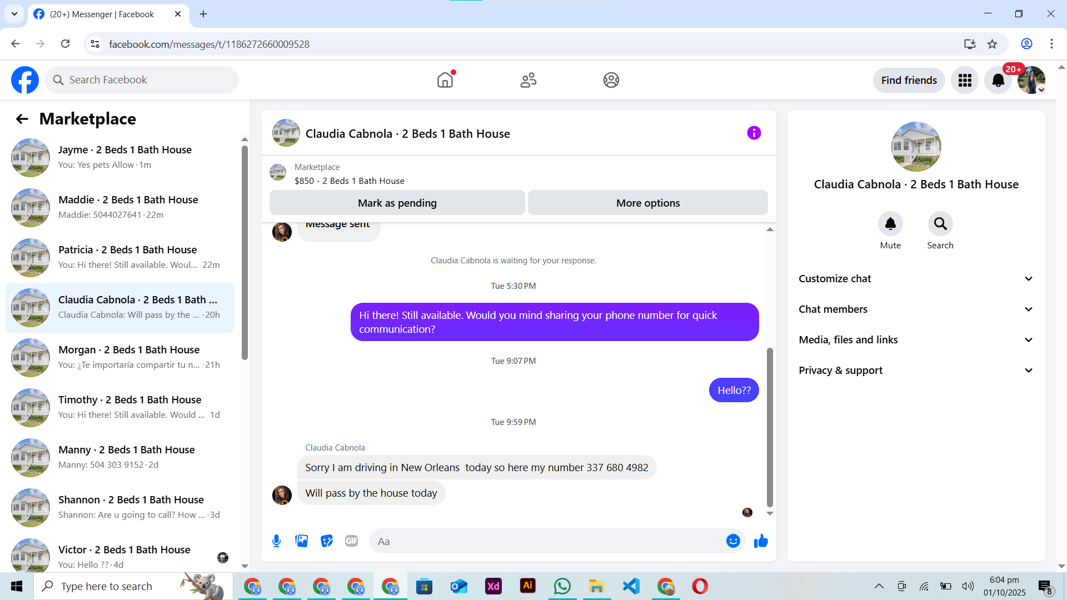This screenshot has width=1067, height=600.
Task: Open Outlook from taskbar
Action: pyautogui.click(x=458, y=586)
